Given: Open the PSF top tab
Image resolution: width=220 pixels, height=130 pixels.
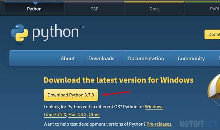Looking at the screenshot, I should click(x=94, y=9).
